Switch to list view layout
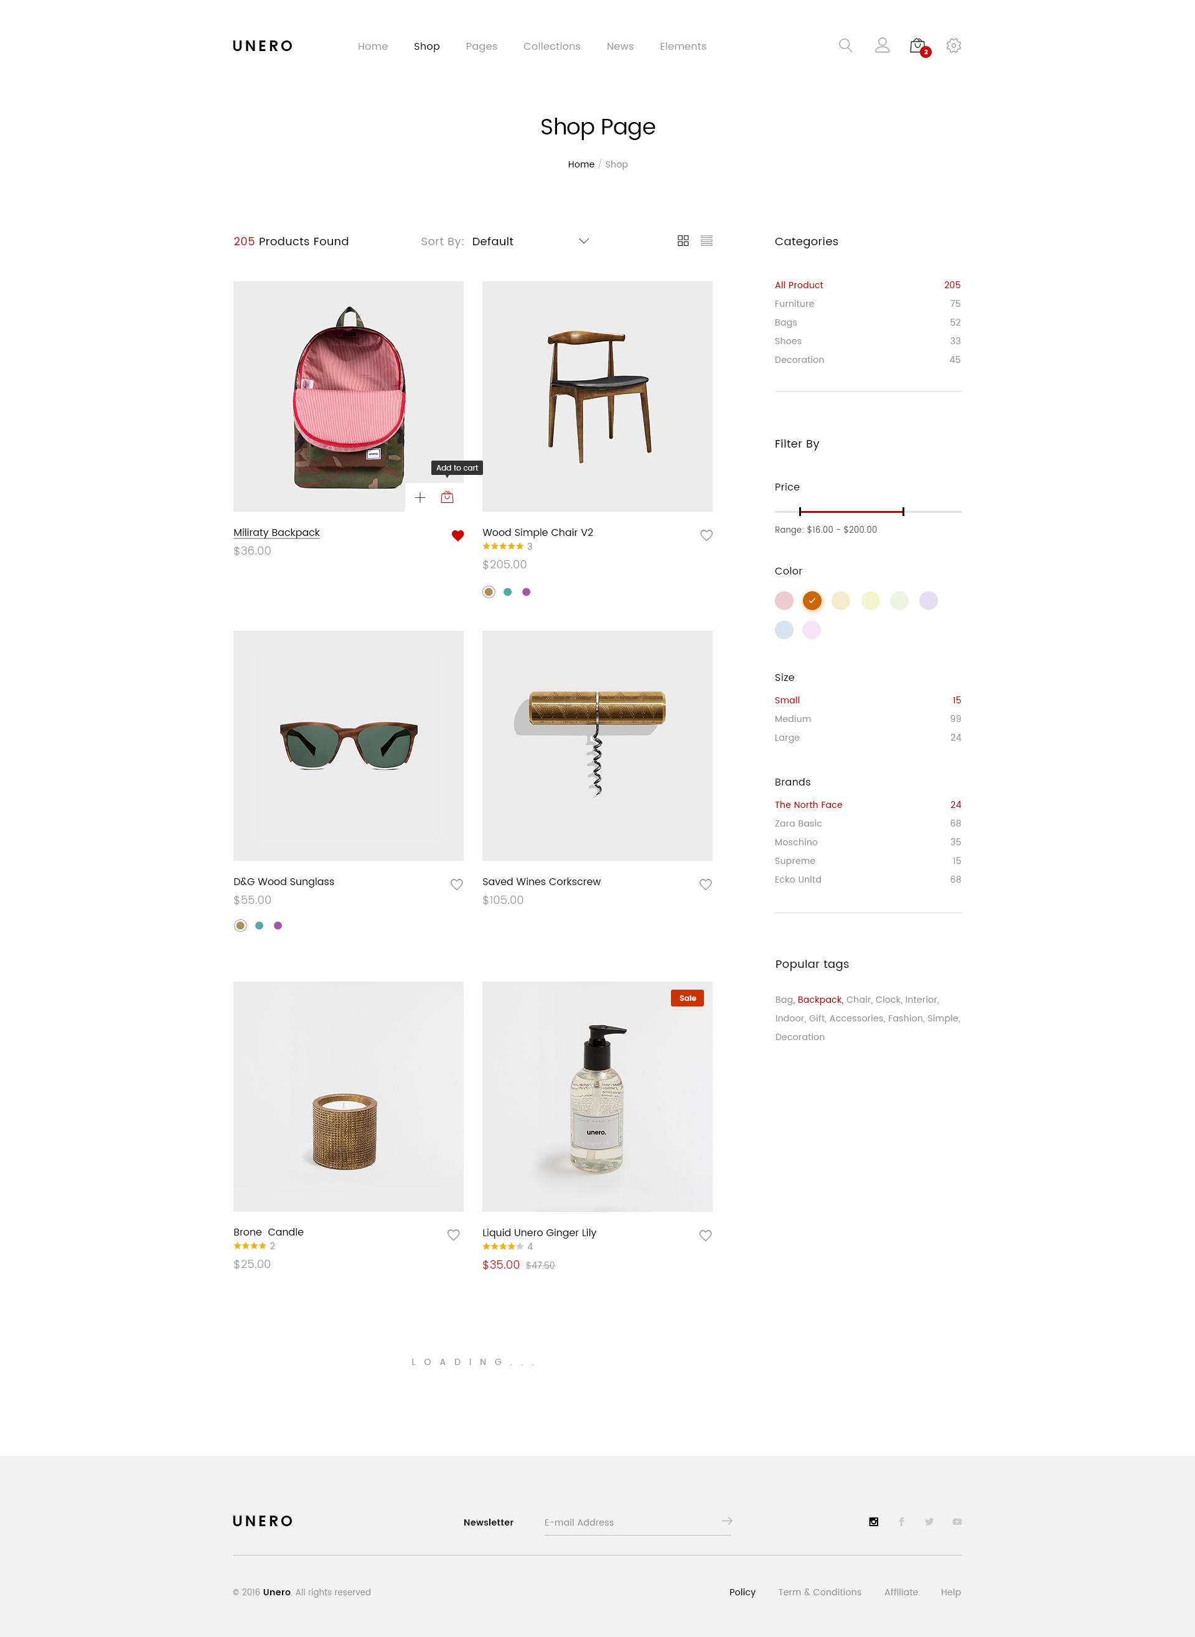The width and height of the screenshot is (1195, 1637). 706,241
